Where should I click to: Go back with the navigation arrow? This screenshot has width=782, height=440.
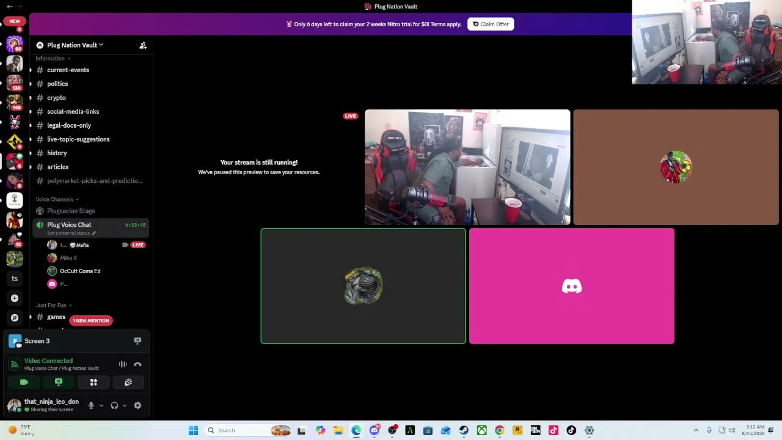(x=9, y=7)
